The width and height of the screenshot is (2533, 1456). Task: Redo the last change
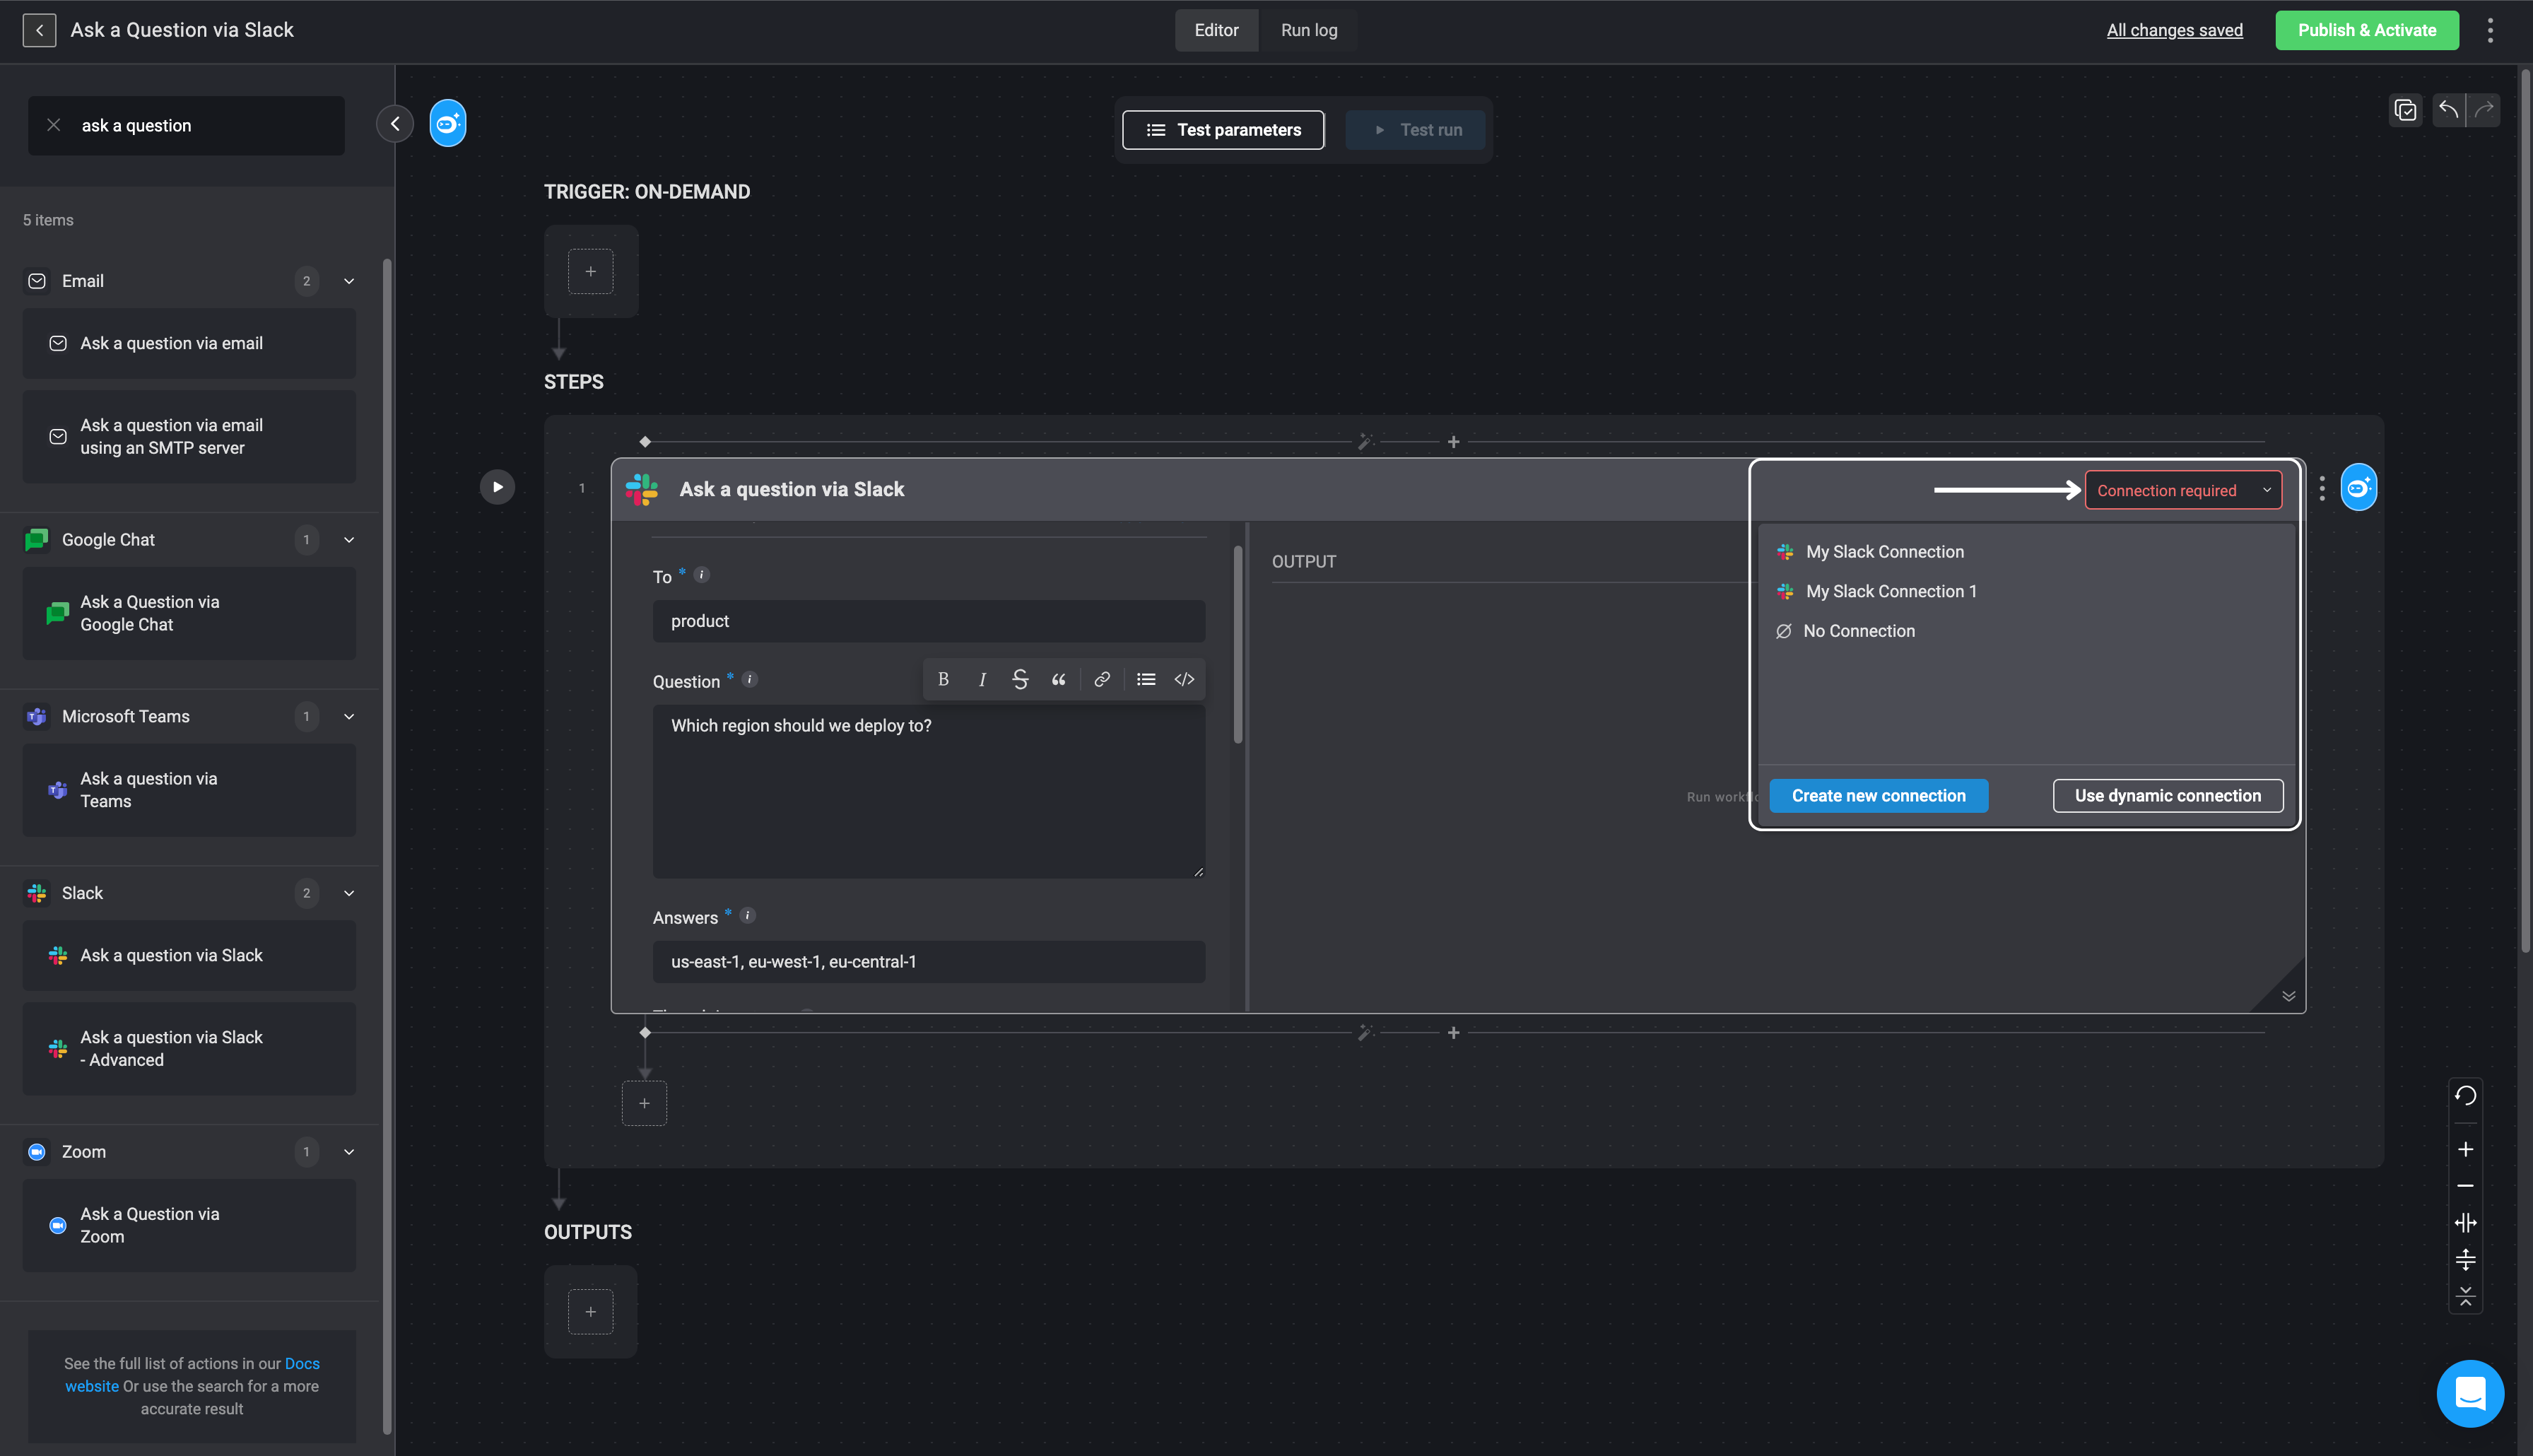(2484, 110)
